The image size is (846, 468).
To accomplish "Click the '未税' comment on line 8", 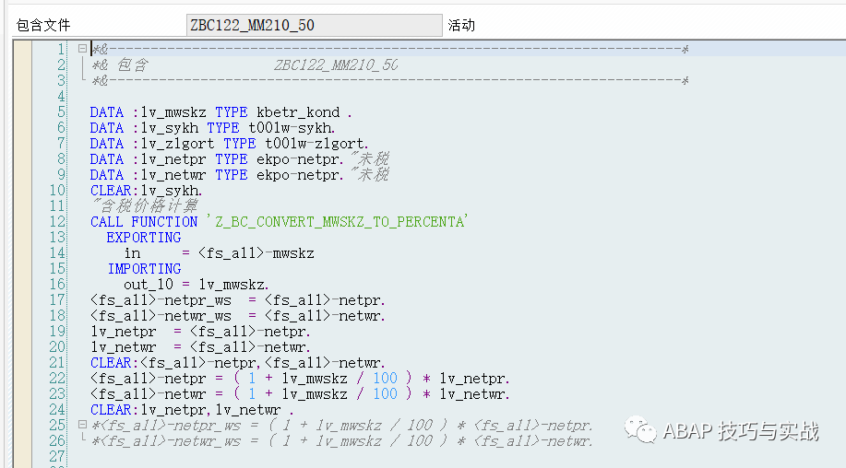I will point(374,158).
